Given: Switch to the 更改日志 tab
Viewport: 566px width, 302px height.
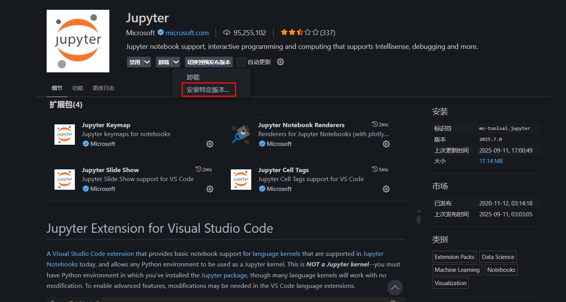Looking at the screenshot, I should (x=103, y=88).
